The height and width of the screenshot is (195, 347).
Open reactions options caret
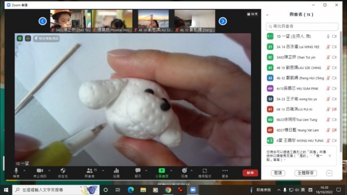tap(191, 171)
